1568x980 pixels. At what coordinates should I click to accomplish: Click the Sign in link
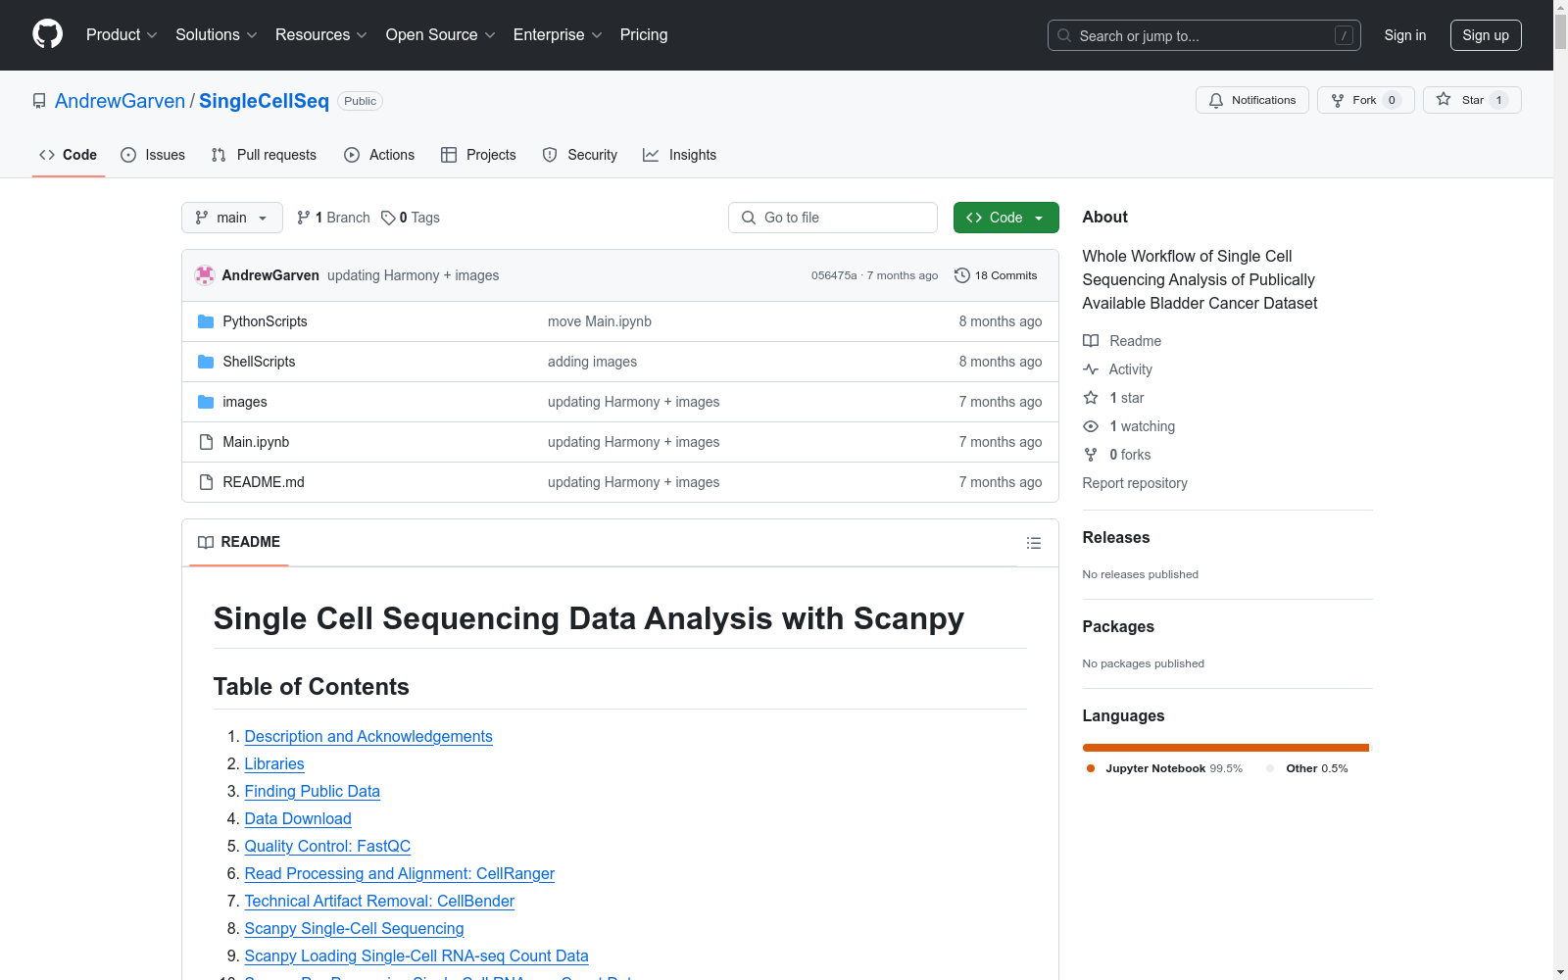pos(1405,35)
